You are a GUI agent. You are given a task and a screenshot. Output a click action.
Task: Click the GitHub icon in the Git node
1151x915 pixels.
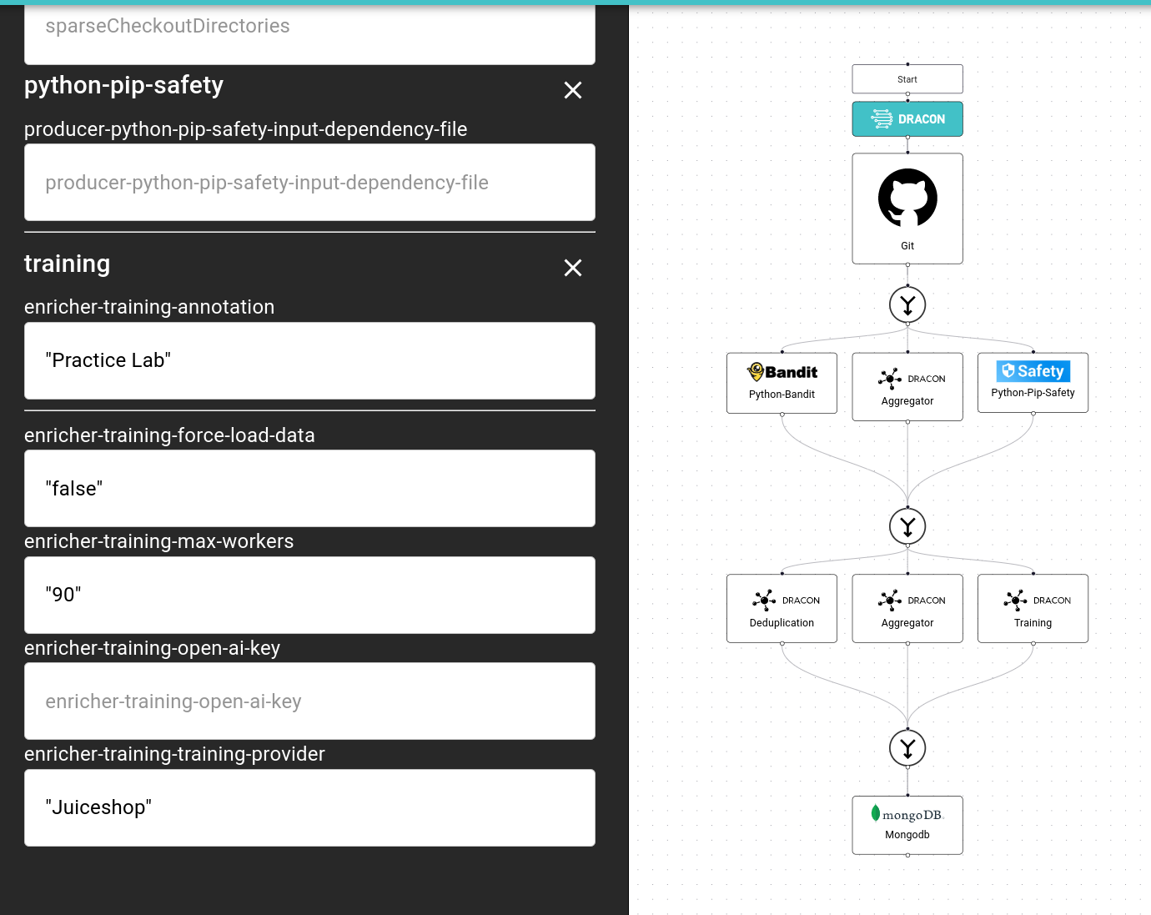pyautogui.click(x=907, y=198)
